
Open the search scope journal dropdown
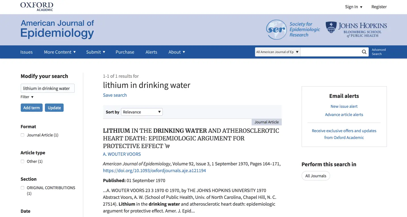[277, 52]
